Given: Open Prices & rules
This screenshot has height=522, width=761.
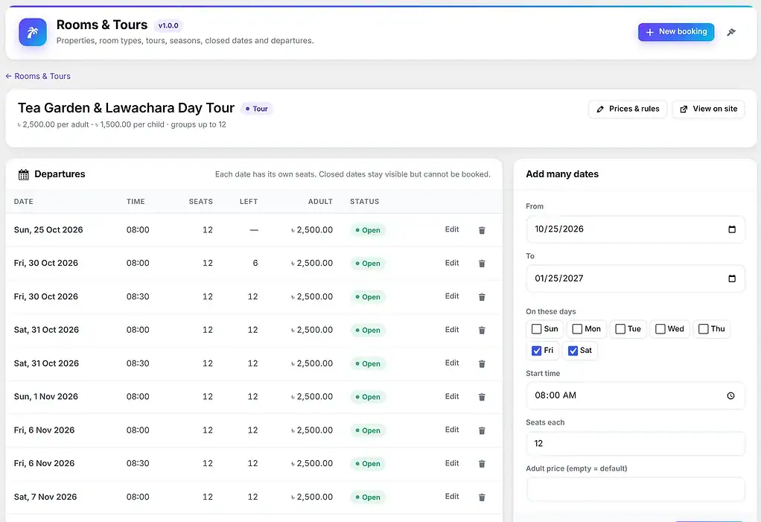Looking at the screenshot, I should (628, 109).
